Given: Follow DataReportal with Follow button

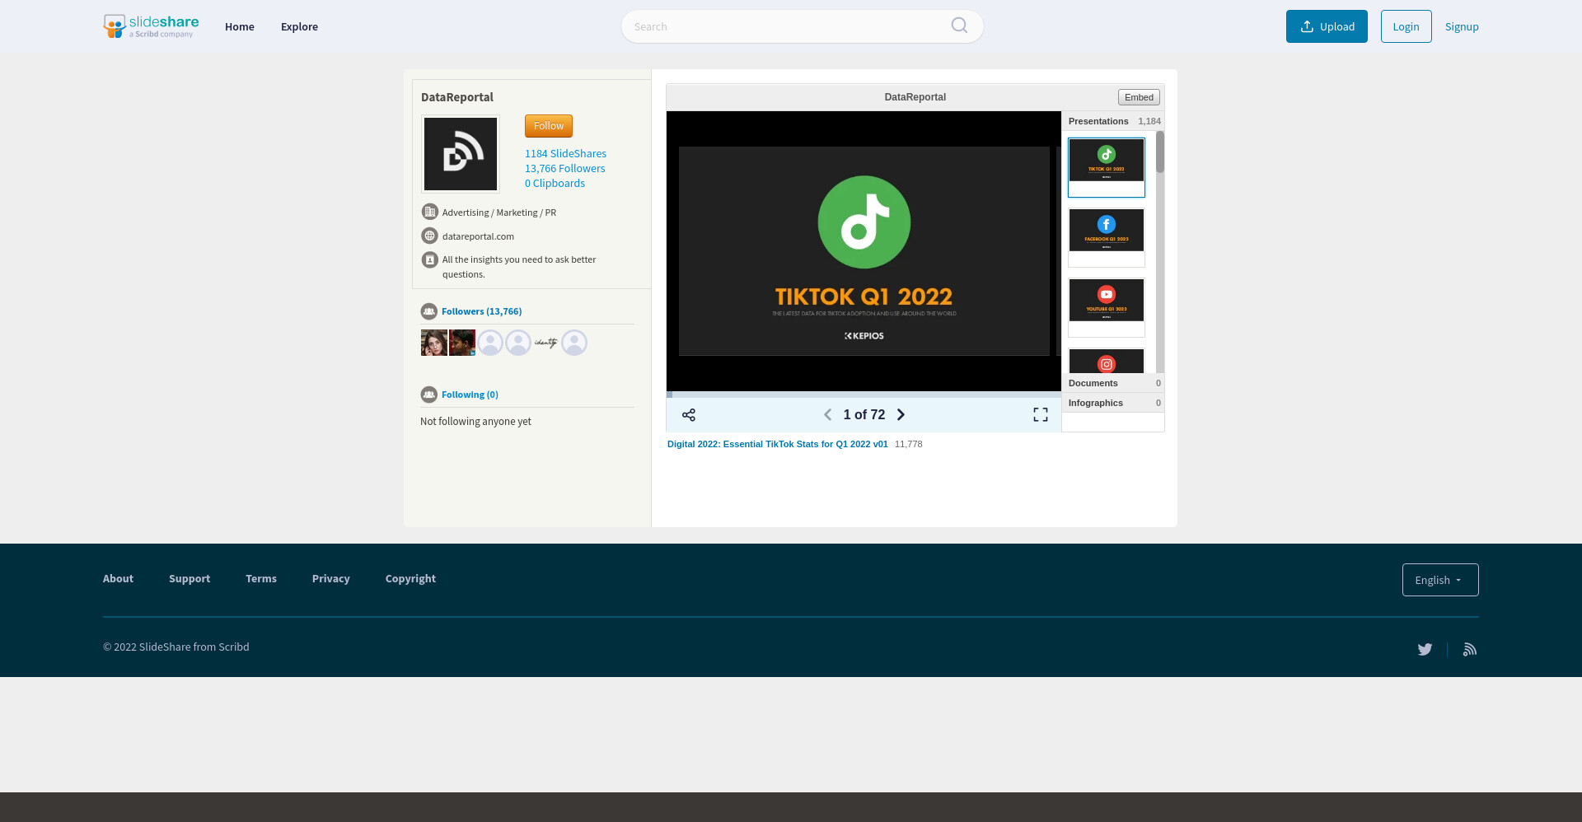Looking at the screenshot, I should click(549, 126).
